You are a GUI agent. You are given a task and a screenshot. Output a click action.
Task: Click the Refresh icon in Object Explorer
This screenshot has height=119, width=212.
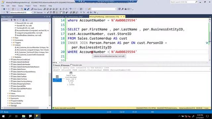click(x=24, y=20)
